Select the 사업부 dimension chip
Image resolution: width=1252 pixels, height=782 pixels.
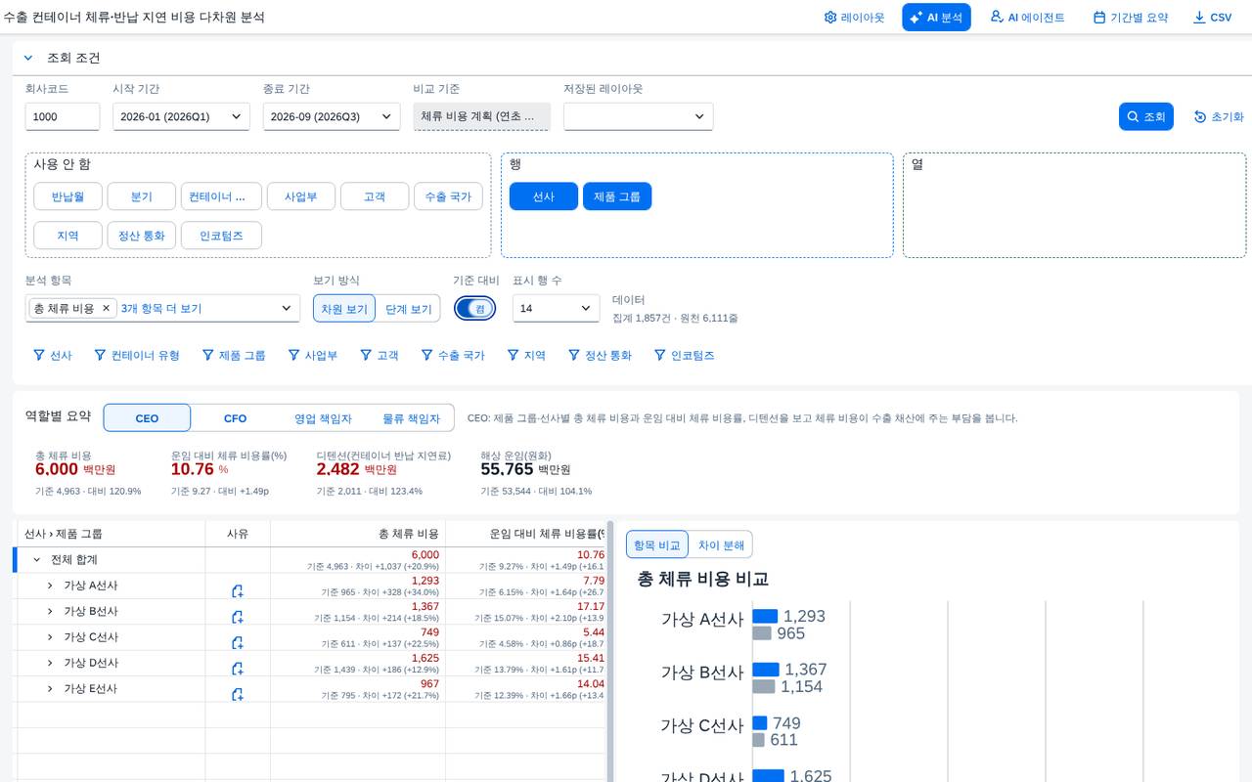point(301,196)
